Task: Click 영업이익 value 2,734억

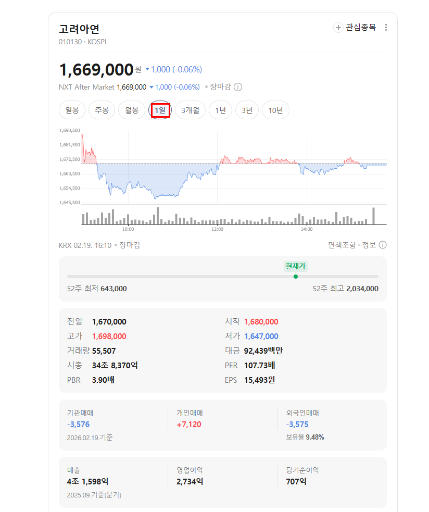Action: click(x=190, y=482)
